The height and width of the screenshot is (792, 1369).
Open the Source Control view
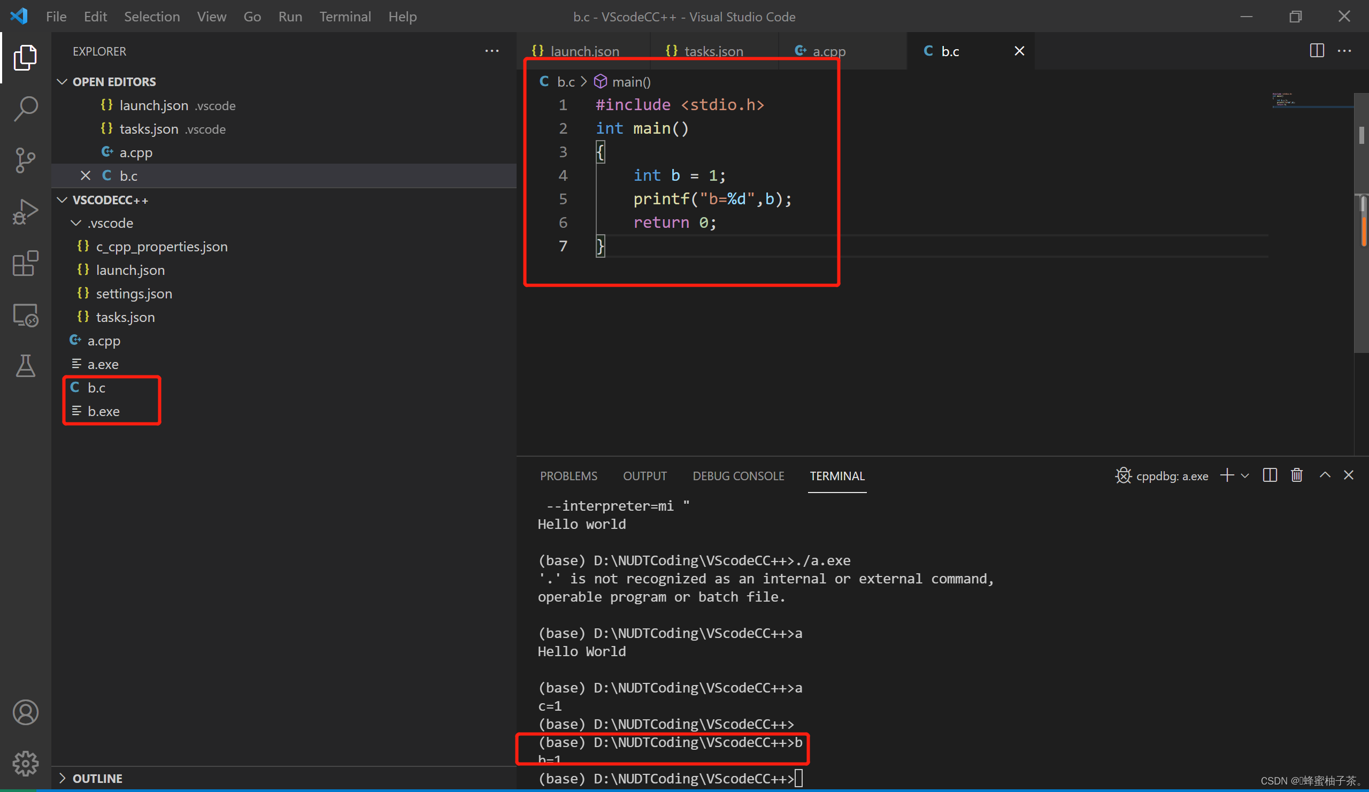[x=25, y=160]
